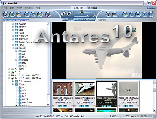The width and height of the screenshot is (157, 119).
Task: Click the up arrow navigation icon
Action: tap(145, 15)
